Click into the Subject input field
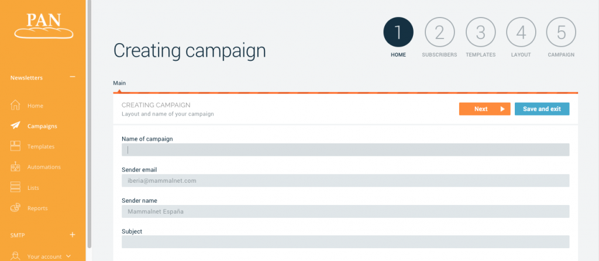The width and height of the screenshot is (599, 261). (345, 242)
